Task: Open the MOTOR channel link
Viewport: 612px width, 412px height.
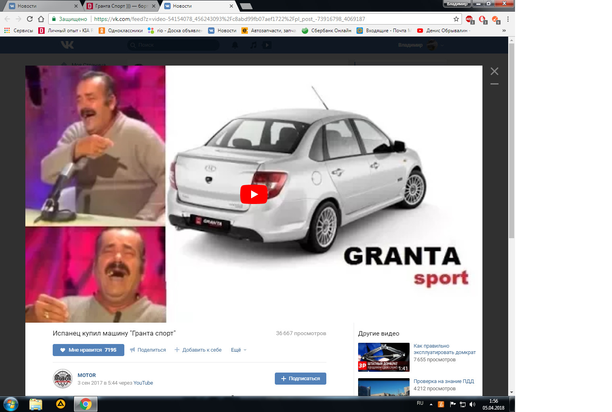Action: (x=87, y=375)
